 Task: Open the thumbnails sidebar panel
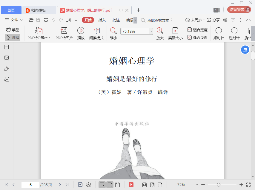pyautogui.click(x=7, y=58)
